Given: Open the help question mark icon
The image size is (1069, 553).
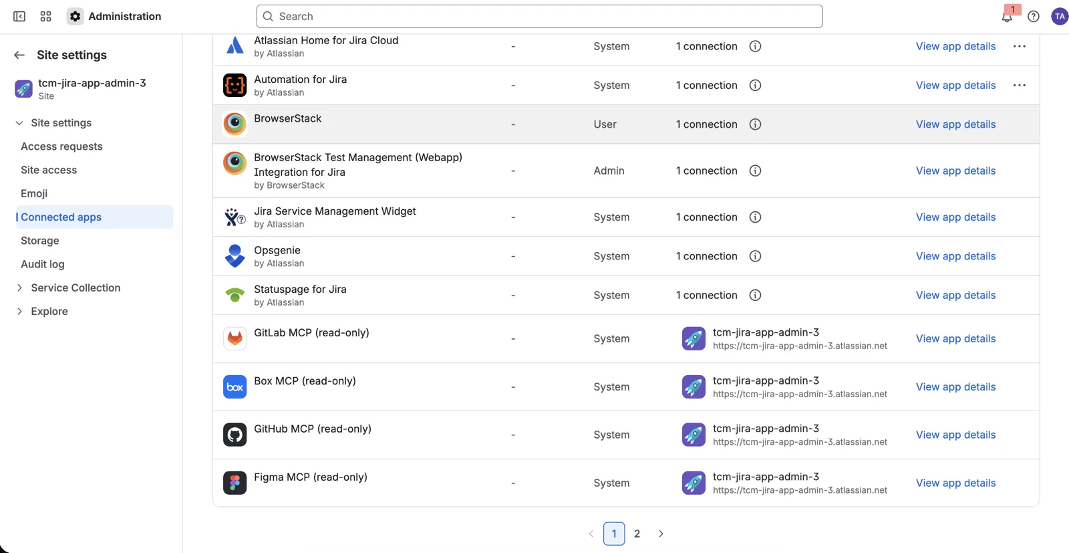Looking at the screenshot, I should pos(1034,16).
